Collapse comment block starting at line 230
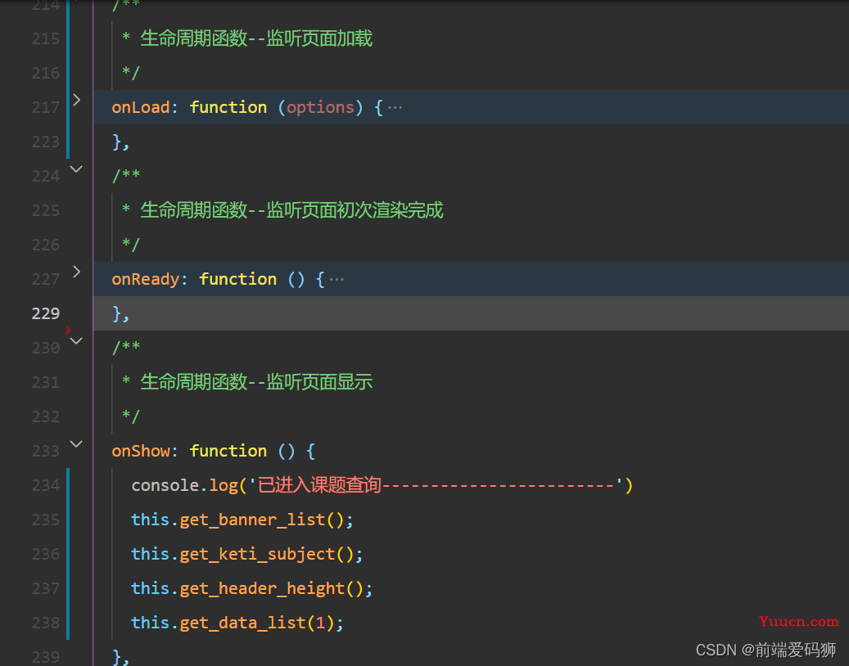 coord(76,341)
